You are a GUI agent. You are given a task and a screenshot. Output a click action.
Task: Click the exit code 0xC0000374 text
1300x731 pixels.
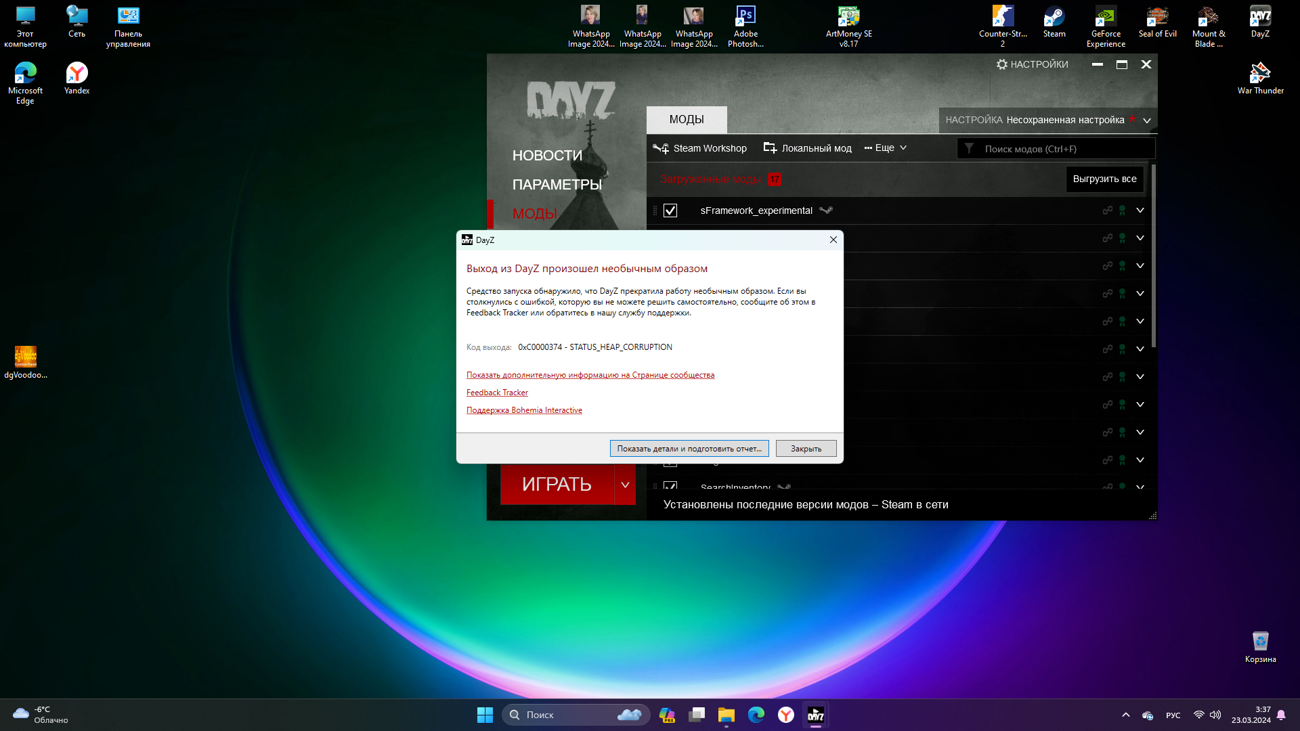pyautogui.click(x=595, y=347)
